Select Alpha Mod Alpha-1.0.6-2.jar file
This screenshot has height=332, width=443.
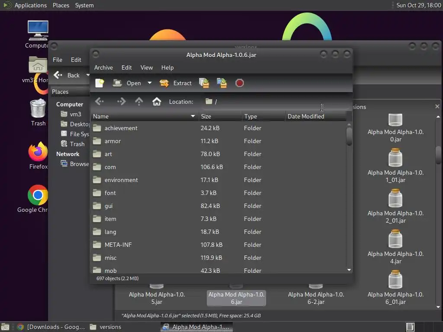click(316, 296)
